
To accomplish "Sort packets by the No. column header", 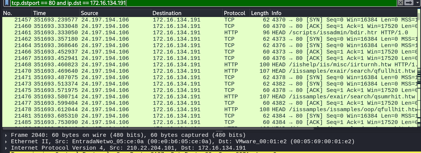I will [17, 13].
